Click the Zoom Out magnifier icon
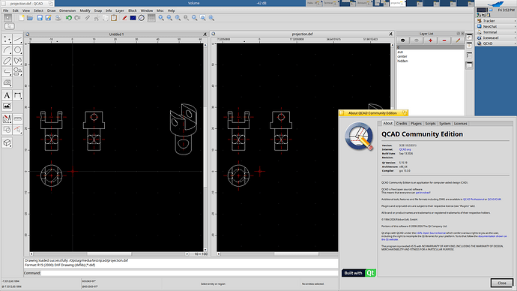The height and width of the screenshot is (291, 517). click(169, 18)
